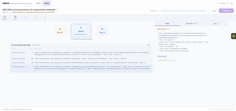Click the Gen 3 step circle

click(35, 17)
